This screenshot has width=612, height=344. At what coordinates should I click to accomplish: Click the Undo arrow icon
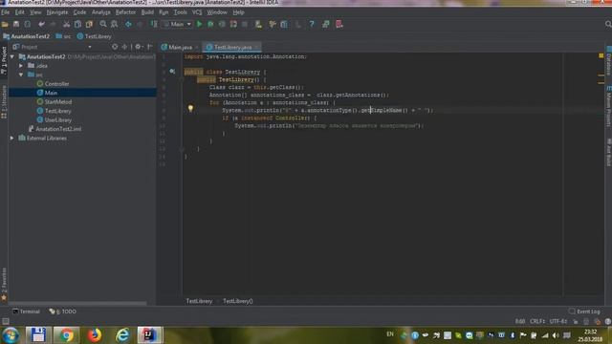[41, 24]
